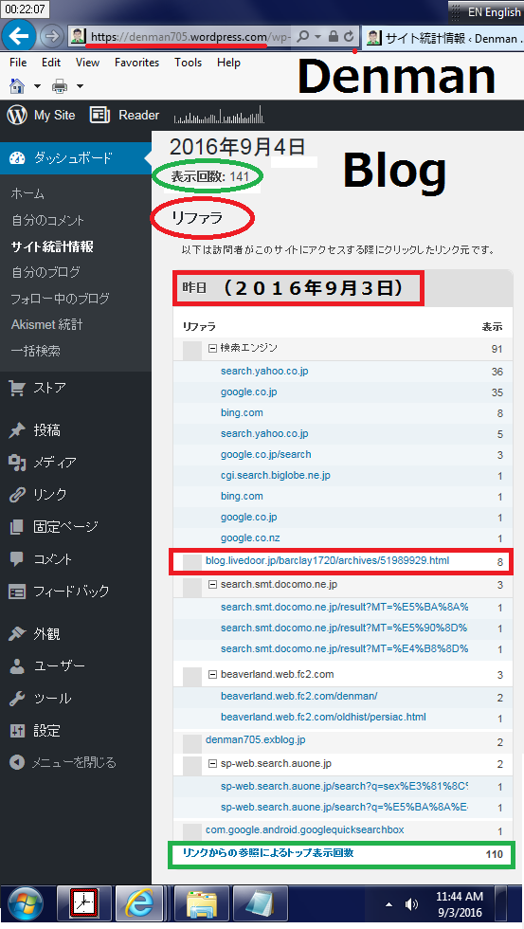Image resolution: width=524 pixels, height=929 pixels.
Task: Open the ホーム submenu item
Action: click(x=27, y=193)
